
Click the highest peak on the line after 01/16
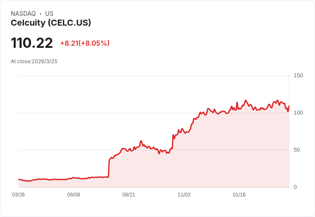(246, 100)
